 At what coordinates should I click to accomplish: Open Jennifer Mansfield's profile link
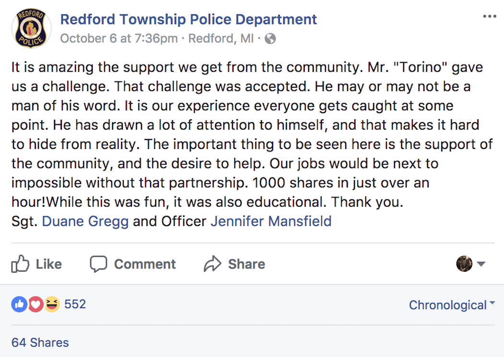coord(271,221)
